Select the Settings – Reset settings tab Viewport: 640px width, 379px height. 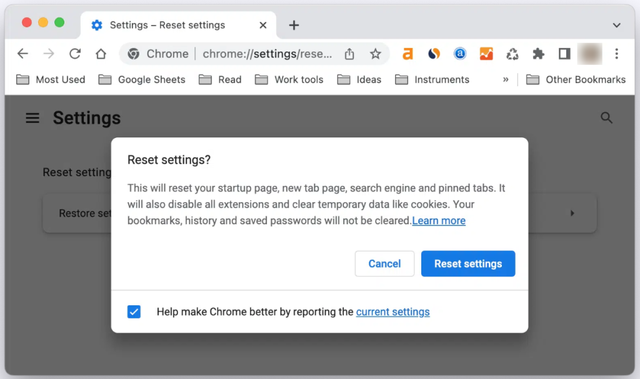click(x=167, y=26)
